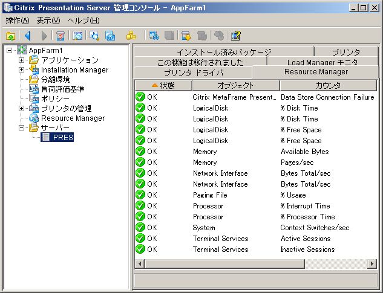This screenshot has width=383, height=293.
Task: Select the '% Interrupt Time' counter cell
Action: point(305,205)
